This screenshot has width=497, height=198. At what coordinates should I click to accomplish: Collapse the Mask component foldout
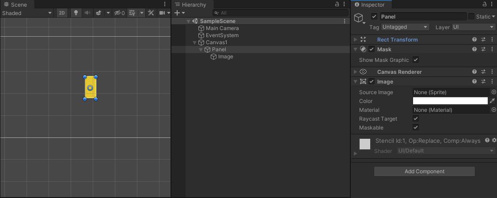point(355,49)
